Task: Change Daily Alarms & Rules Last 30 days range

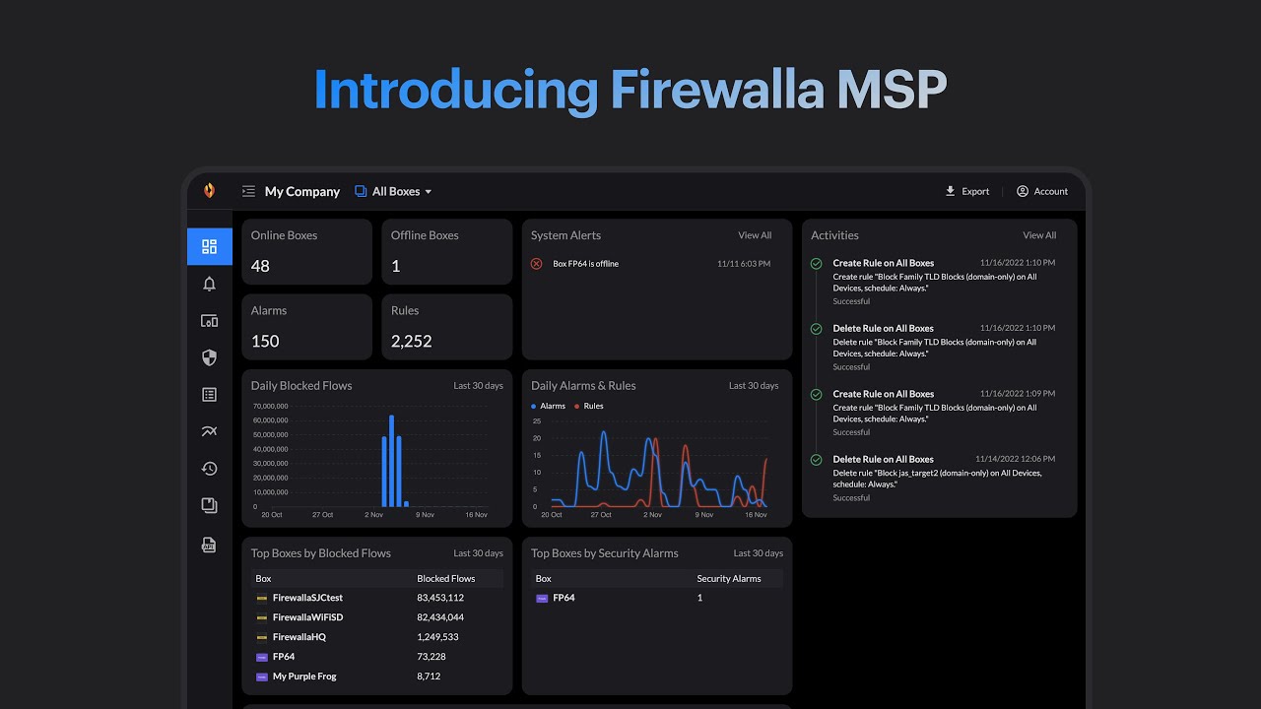Action: click(x=754, y=386)
